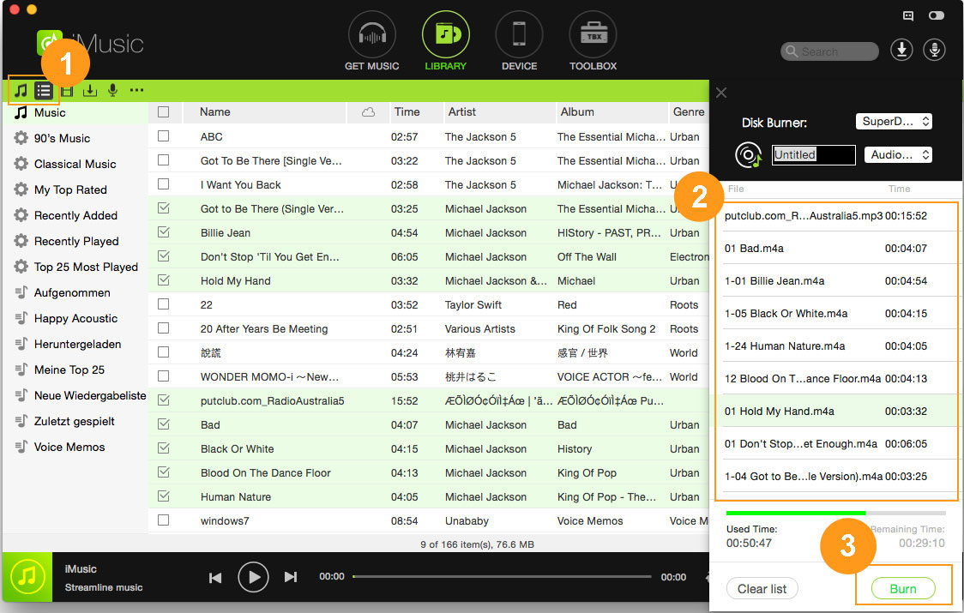Image resolution: width=964 pixels, height=613 pixels.
Task: Open the TOOLBOX tab
Action: [x=593, y=42]
